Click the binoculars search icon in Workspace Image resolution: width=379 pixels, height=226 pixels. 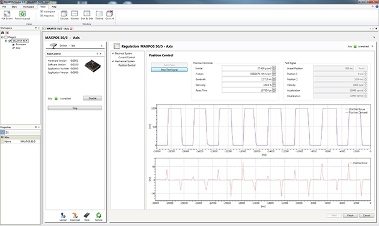[2, 32]
